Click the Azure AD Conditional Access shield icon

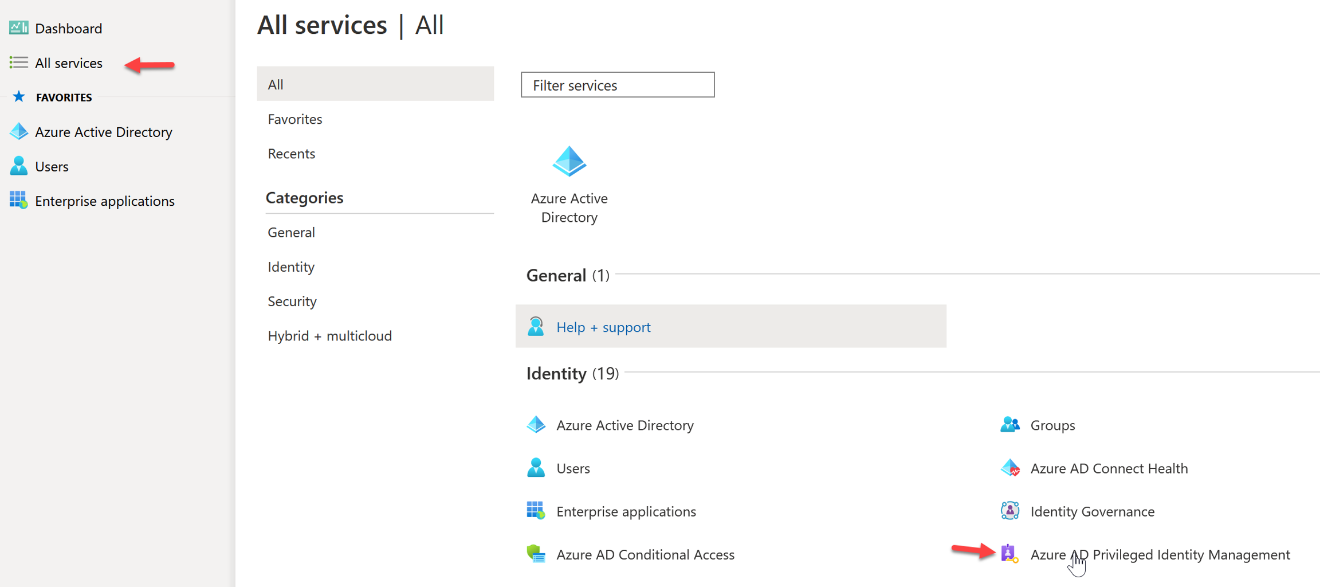(x=536, y=554)
